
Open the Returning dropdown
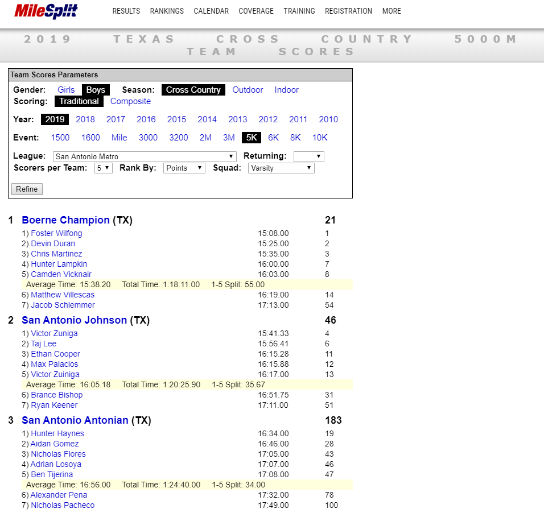coord(309,156)
